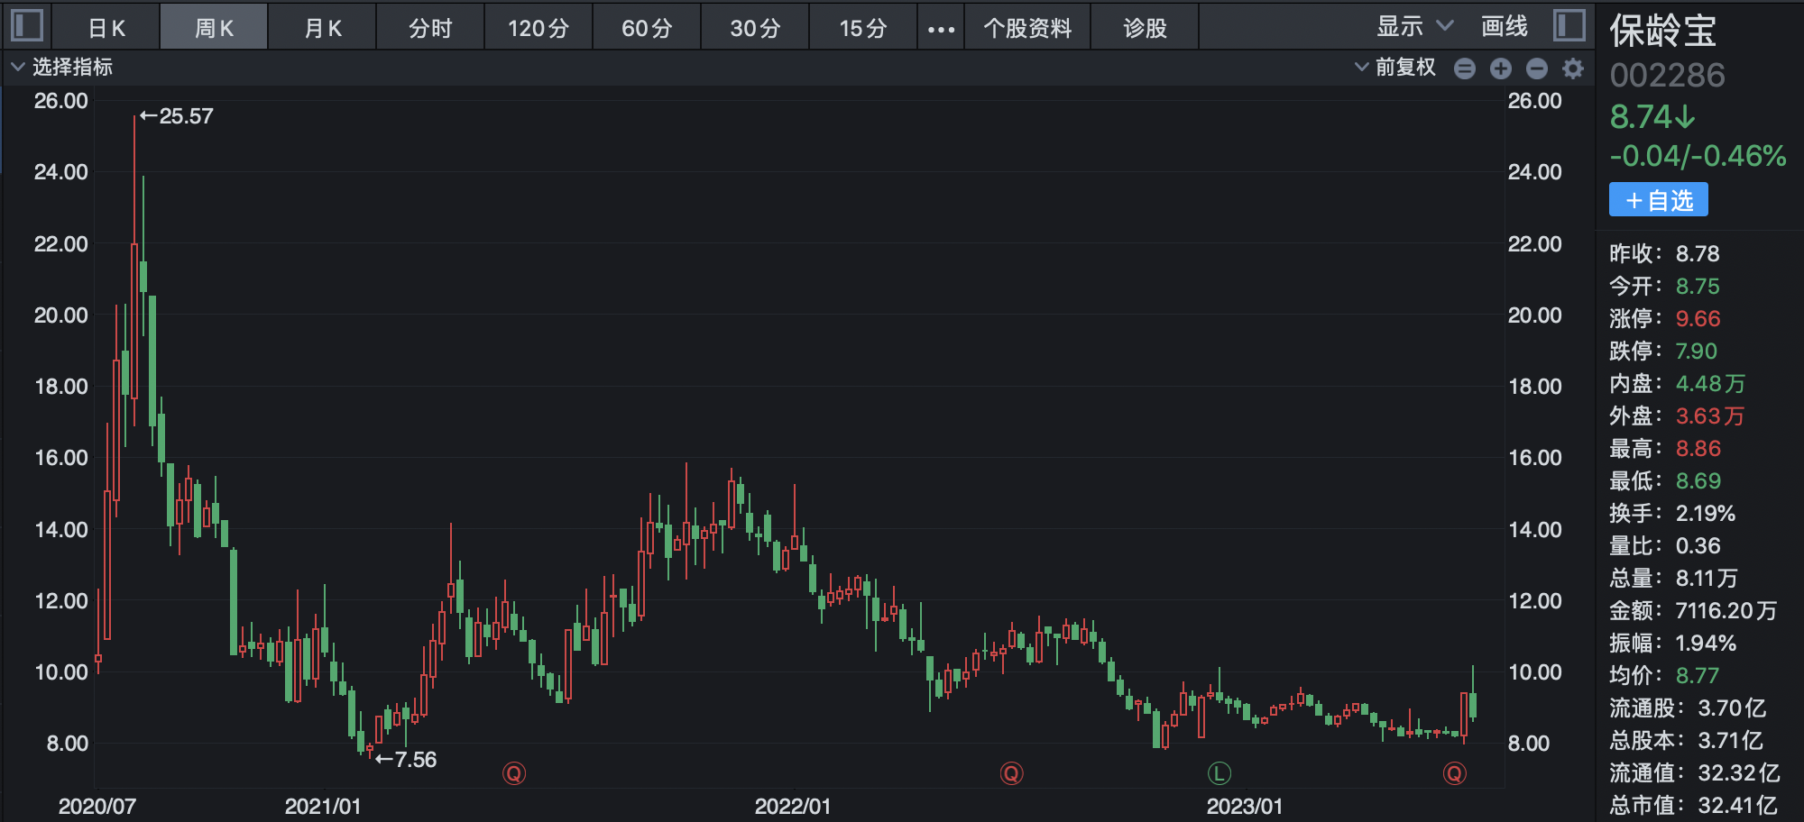Viewport: 1804px width, 822px height.
Task: Open the 个股资料 stock info page
Action: (x=1027, y=26)
